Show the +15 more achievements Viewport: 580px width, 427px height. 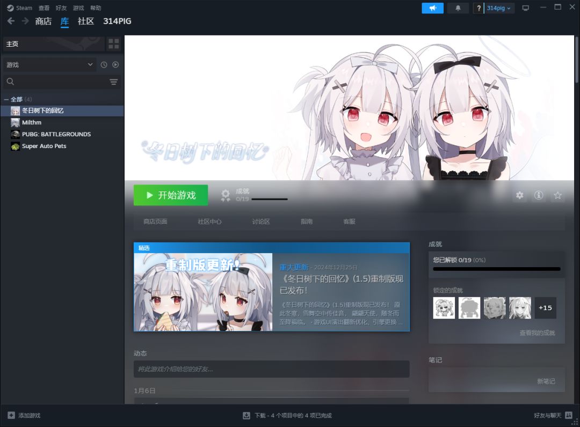pyautogui.click(x=545, y=308)
